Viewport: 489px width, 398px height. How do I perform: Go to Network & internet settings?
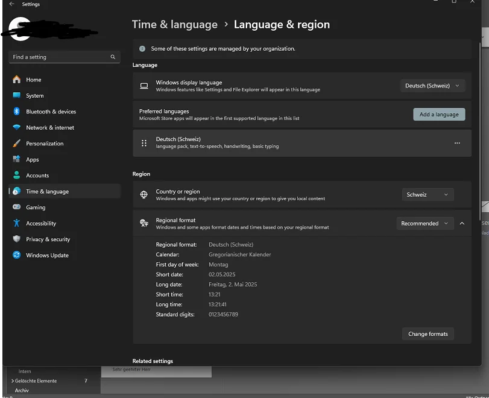pyautogui.click(x=65, y=127)
